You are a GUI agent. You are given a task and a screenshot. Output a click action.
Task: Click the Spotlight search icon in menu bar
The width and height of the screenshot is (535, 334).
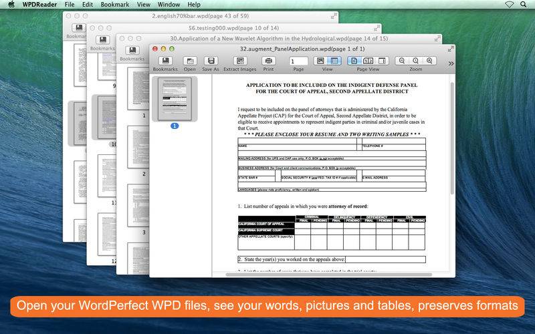[x=523, y=5]
